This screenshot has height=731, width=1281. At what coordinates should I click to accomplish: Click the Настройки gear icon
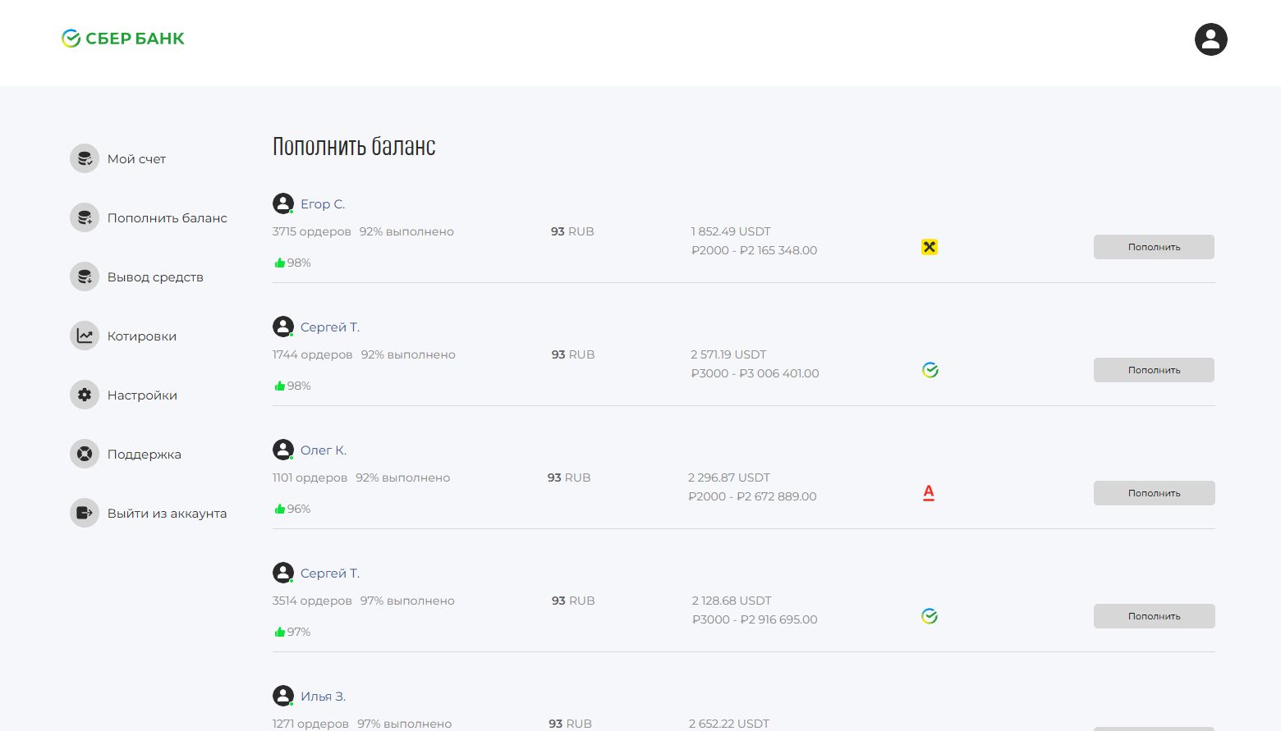(85, 395)
